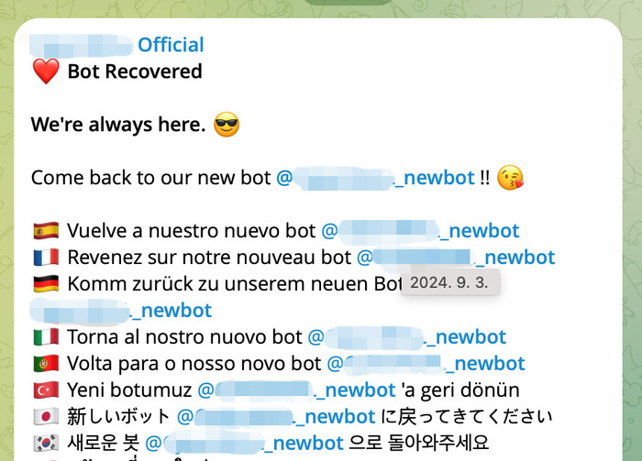Click the kissing face emoji
Screen dimensions: 642x461
[x=510, y=178]
